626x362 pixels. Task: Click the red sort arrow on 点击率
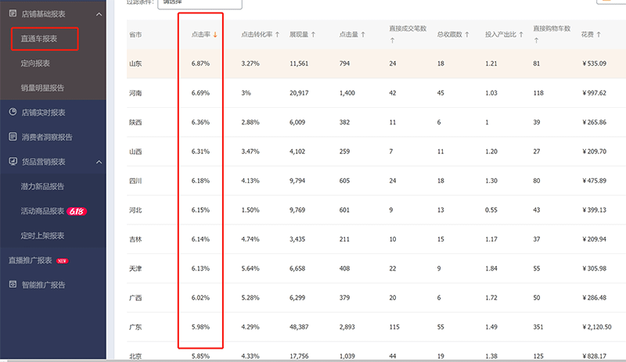(x=215, y=35)
